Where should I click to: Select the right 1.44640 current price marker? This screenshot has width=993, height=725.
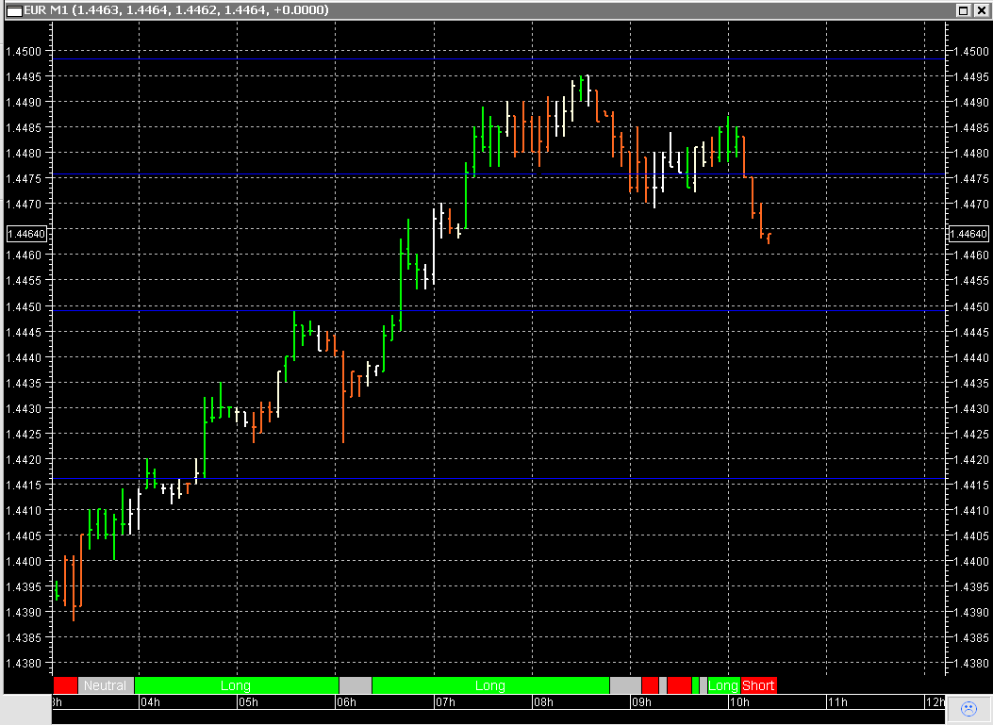(x=969, y=234)
